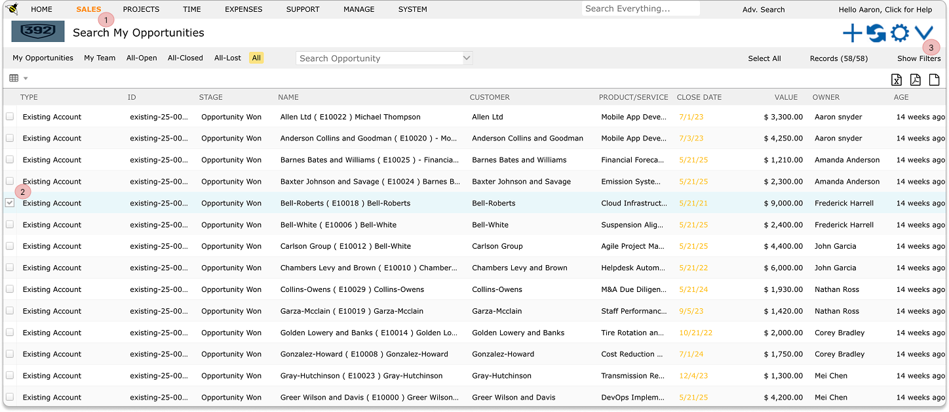Open the HOME menu
The image size is (949, 412).
click(42, 10)
